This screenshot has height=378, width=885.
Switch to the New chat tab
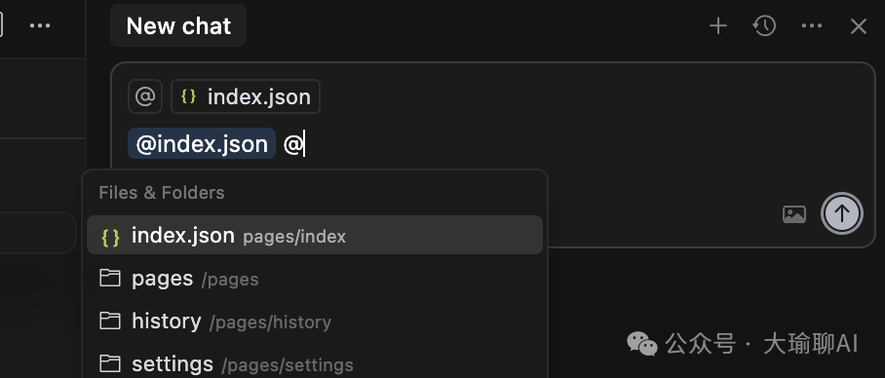(178, 25)
